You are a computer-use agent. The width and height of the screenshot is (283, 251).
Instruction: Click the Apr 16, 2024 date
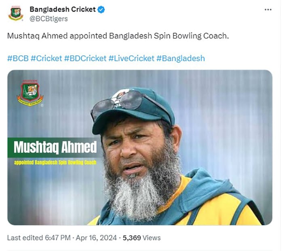(96, 238)
